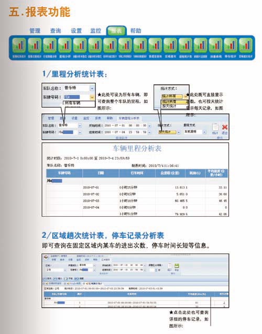Open the 开始时间 date picker arrow
The image size is (262, 334).
tap(149, 126)
